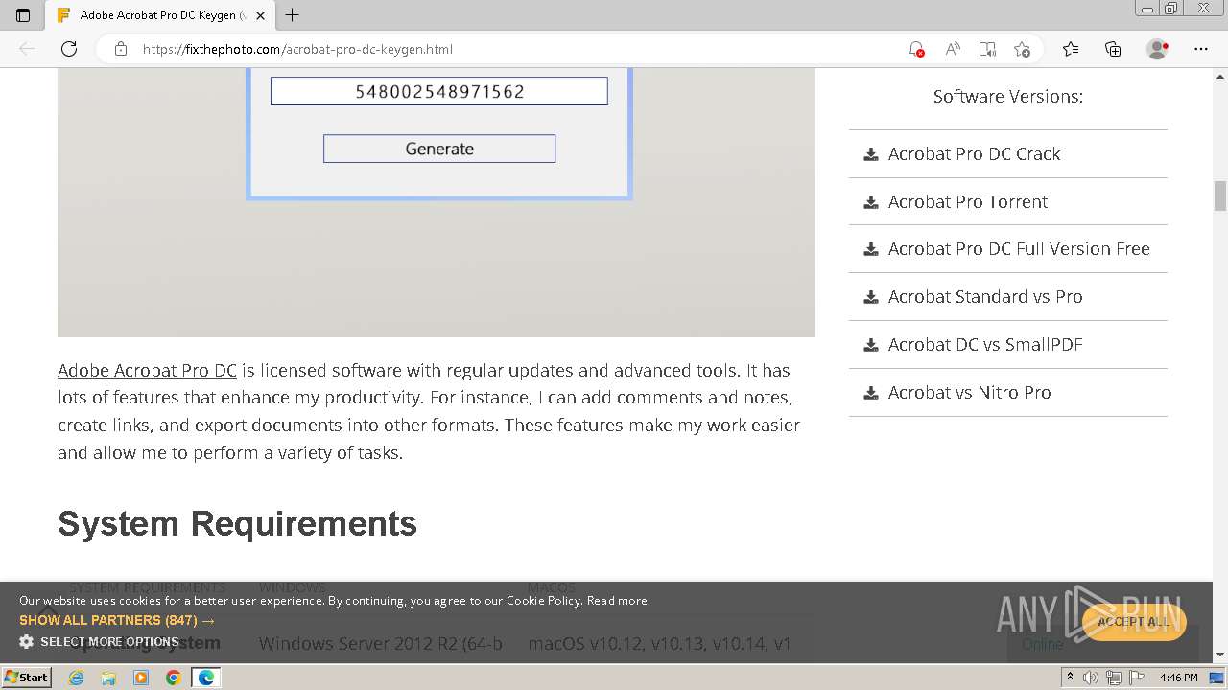Activate the Read aloud icon

(952, 49)
